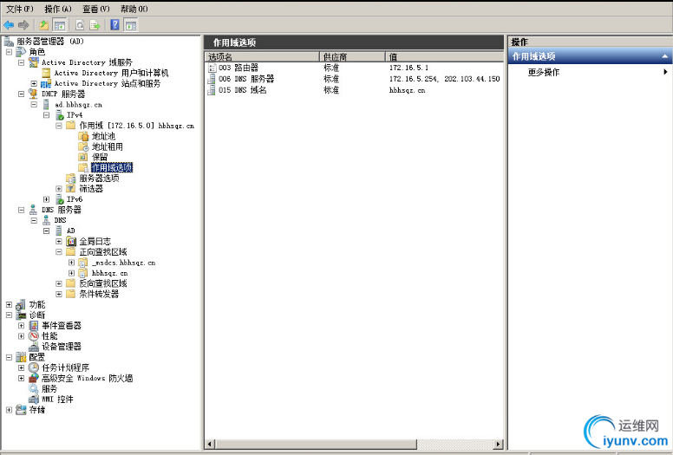Click the value 172.16.5.254, 202.103.44.150

click(444, 79)
